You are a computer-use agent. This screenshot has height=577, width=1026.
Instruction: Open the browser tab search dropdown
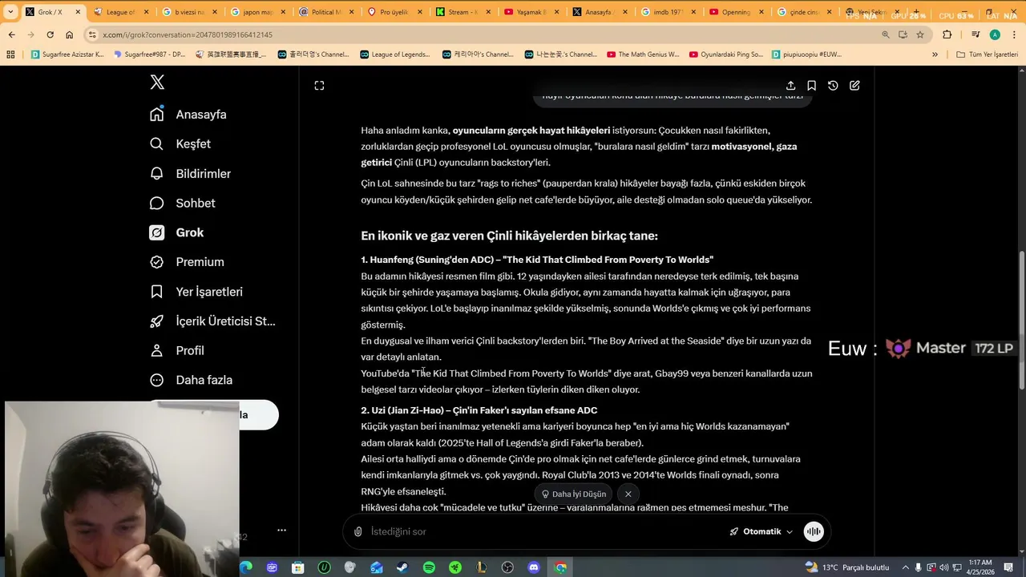10,12
